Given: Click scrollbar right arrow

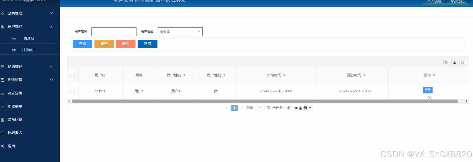Looking at the screenshot, I should pos(467,101).
